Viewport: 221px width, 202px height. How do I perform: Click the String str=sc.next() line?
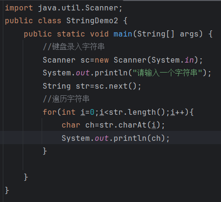92,86
